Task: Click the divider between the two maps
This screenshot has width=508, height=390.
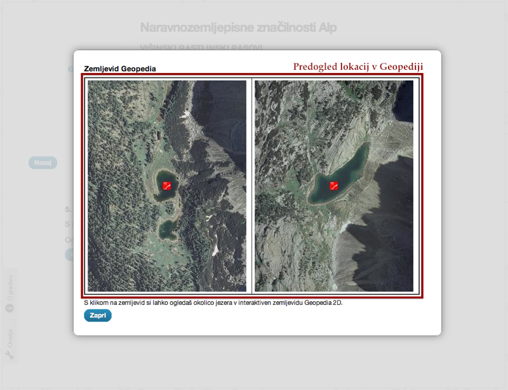Action: (x=252, y=185)
